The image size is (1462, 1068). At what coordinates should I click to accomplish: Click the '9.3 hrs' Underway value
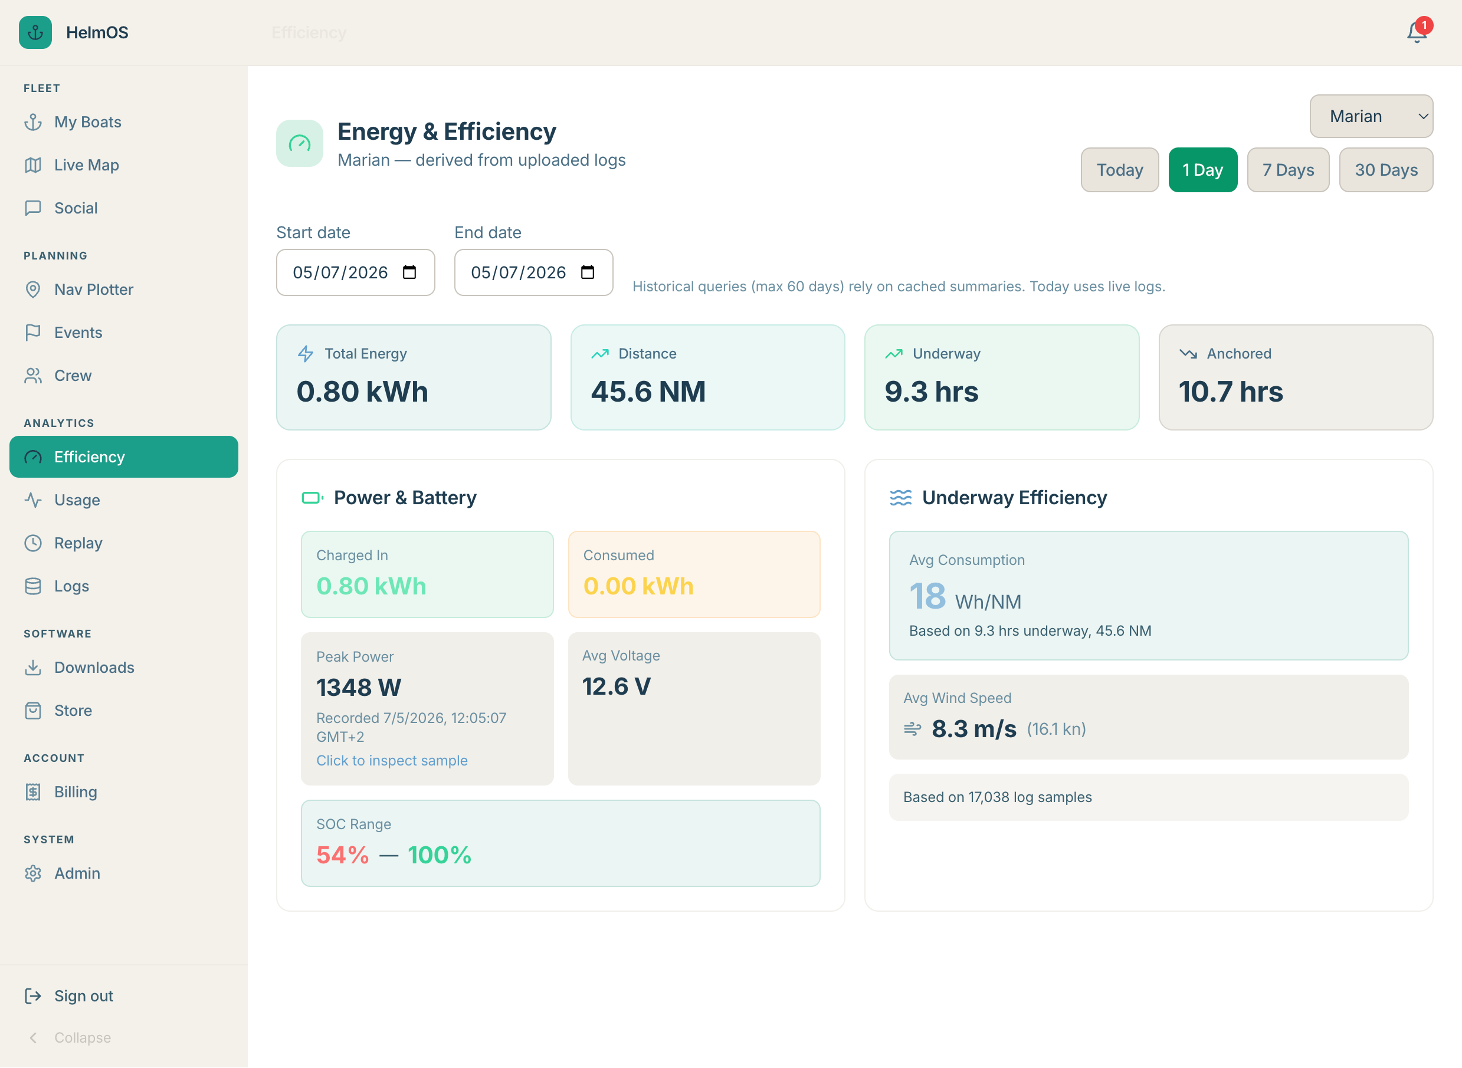tap(931, 392)
